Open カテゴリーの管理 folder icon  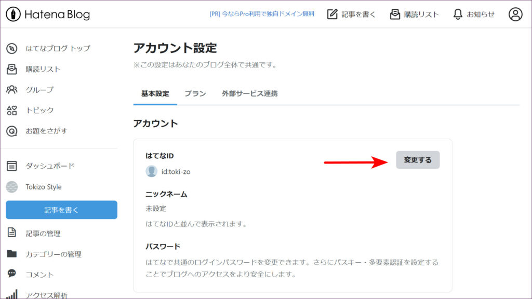(x=12, y=254)
